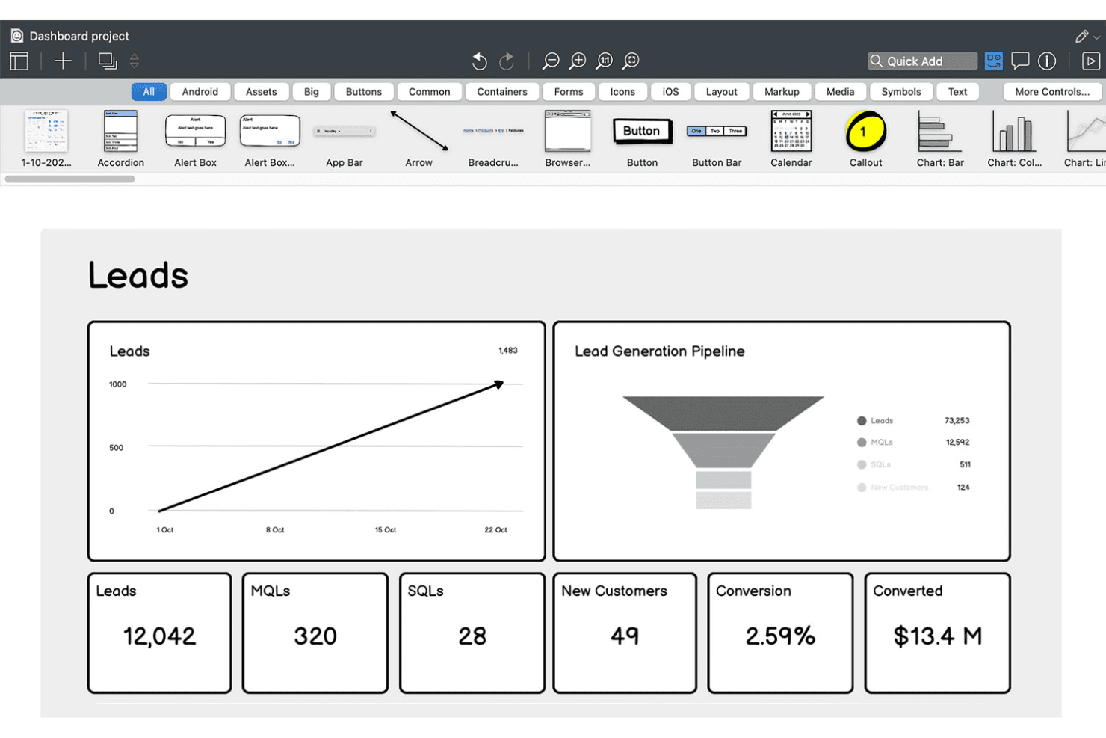Open the Forms category
Image resolution: width=1106 pixels, height=738 pixels.
(x=569, y=92)
